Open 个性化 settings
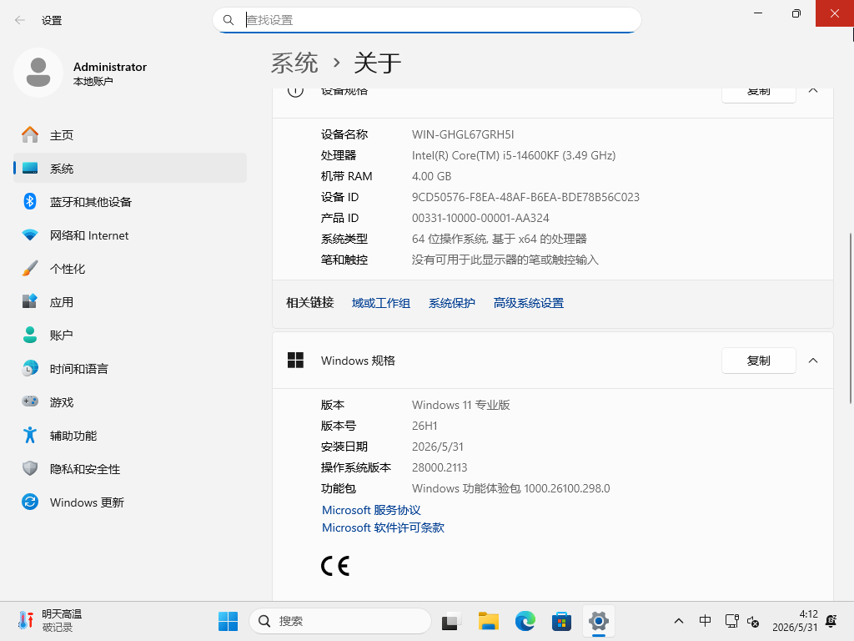 tap(129, 269)
